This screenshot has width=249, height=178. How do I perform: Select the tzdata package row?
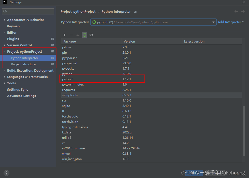(x=152, y=132)
